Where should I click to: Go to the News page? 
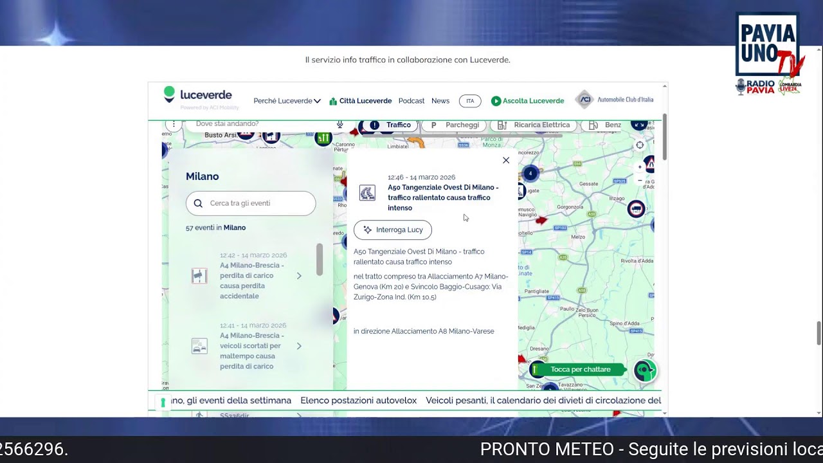pyautogui.click(x=440, y=101)
